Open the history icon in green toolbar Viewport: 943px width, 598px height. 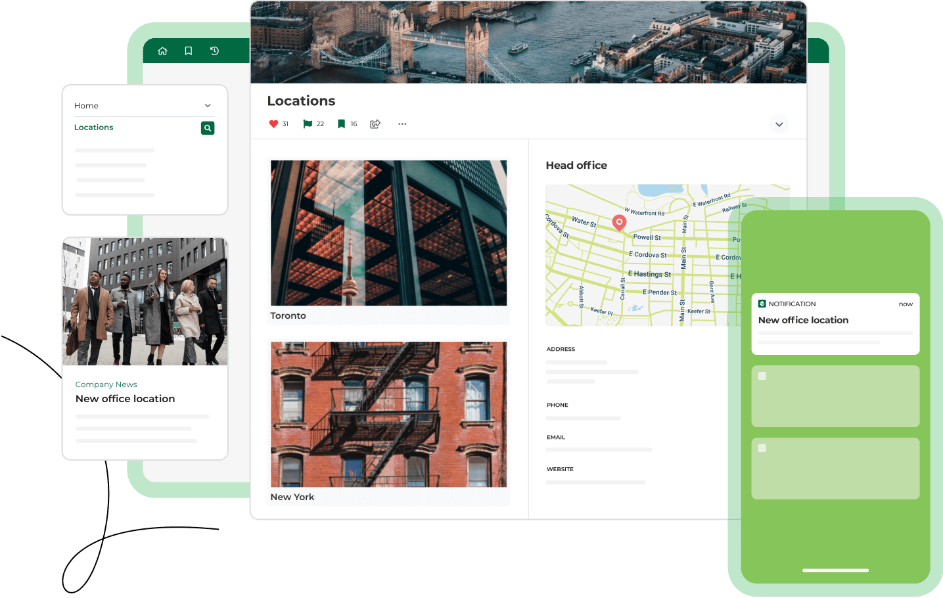click(214, 51)
